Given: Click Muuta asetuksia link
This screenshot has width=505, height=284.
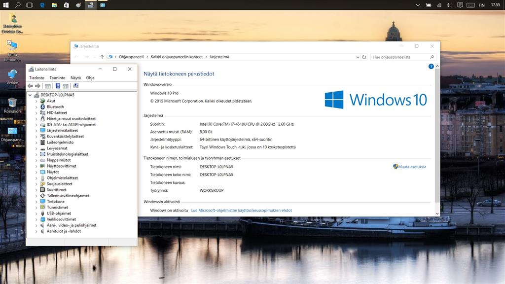Looking at the screenshot, I should [x=412, y=167].
